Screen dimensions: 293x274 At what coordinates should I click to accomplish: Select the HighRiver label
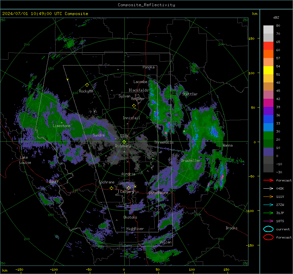point(135,229)
